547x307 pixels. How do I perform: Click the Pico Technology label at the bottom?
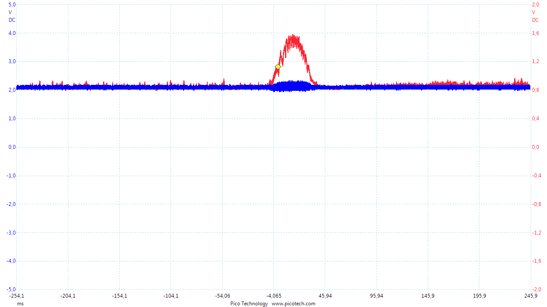point(249,304)
